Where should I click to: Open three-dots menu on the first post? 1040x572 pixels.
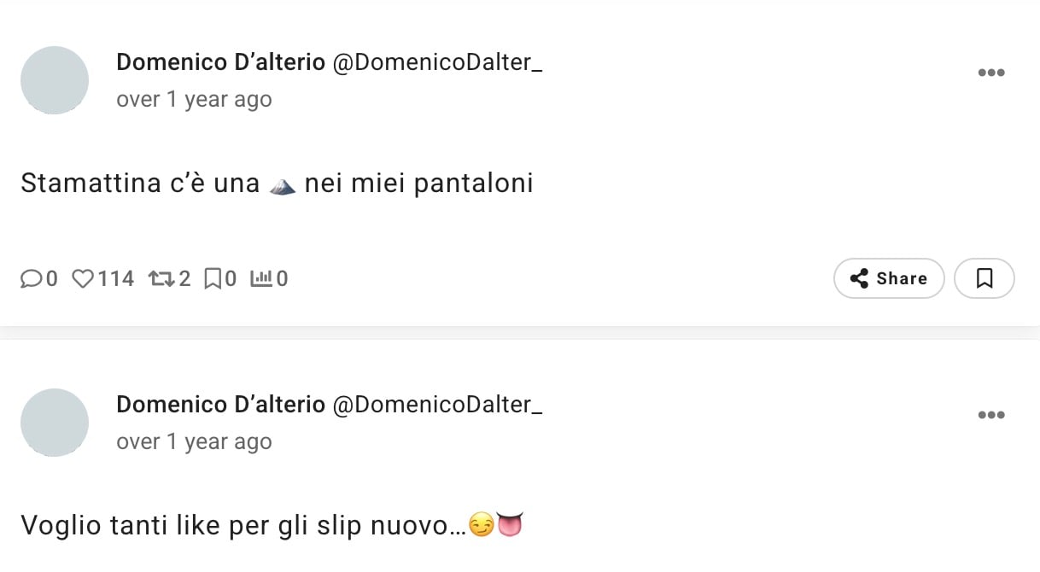pyautogui.click(x=990, y=73)
